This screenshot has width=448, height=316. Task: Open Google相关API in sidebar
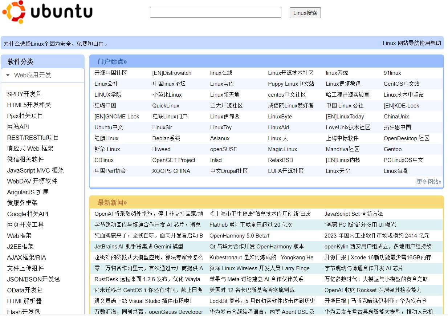(x=28, y=214)
